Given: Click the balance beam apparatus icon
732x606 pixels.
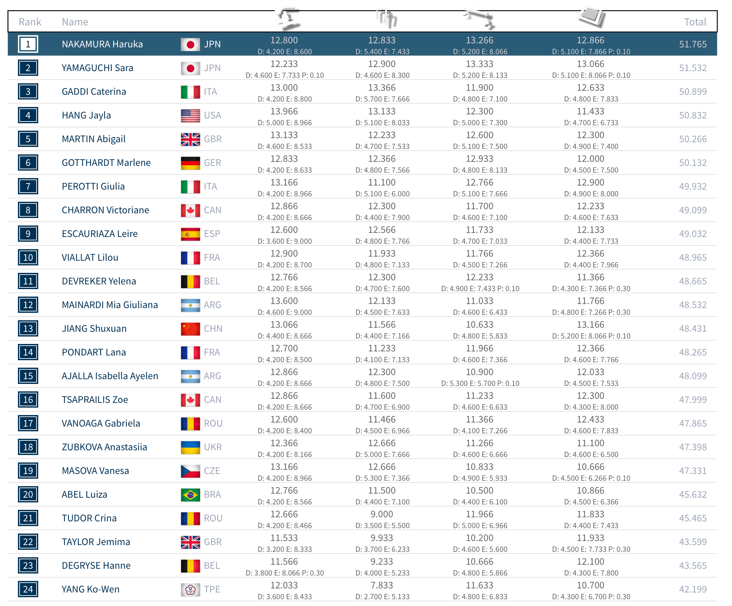Looking at the screenshot, I should coord(480,18).
